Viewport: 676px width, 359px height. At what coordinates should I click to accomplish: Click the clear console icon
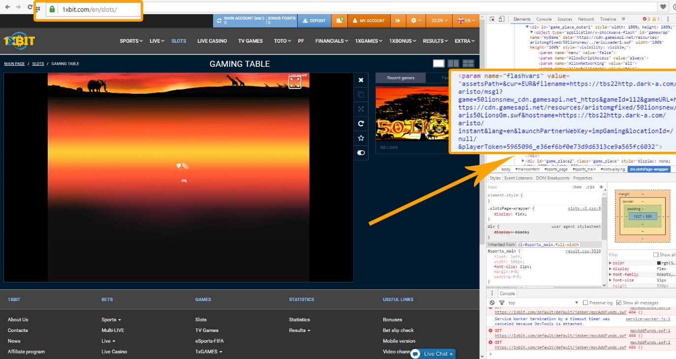pyautogui.click(x=492, y=303)
